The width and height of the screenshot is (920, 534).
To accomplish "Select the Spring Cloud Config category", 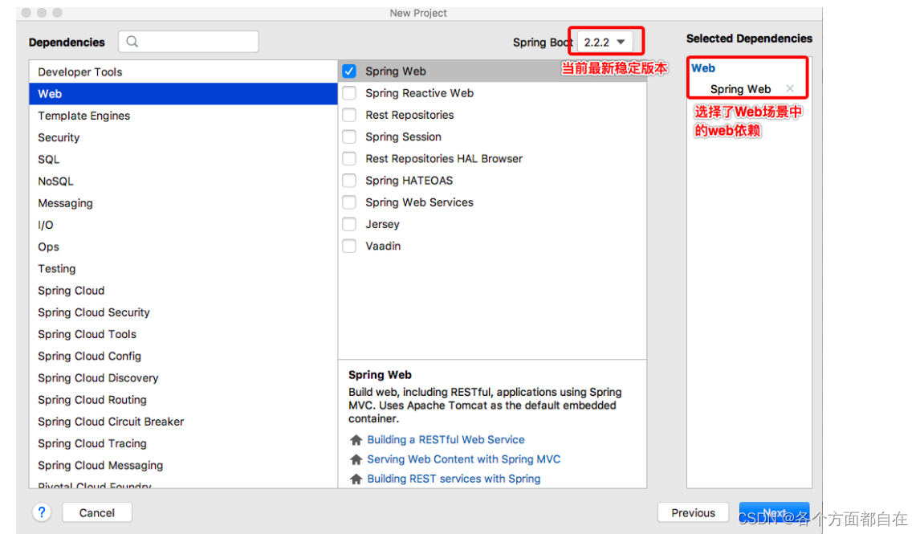I will point(89,356).
